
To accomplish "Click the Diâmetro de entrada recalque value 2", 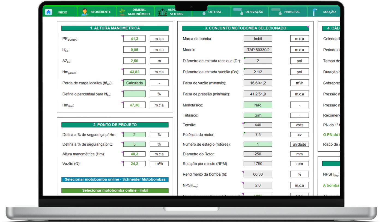I will click(x=258, y=61).
